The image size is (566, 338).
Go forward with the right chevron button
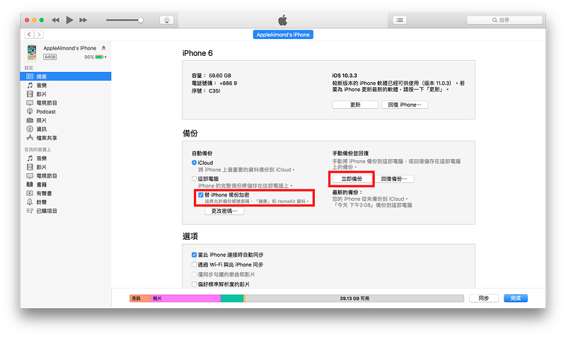point(39,35)
